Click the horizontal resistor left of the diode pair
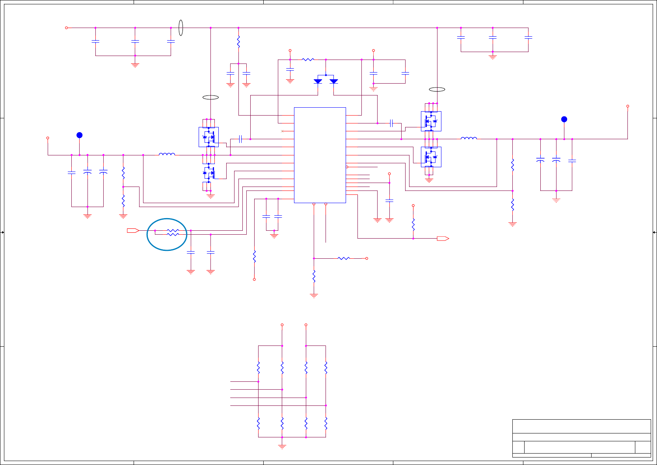The image size is (657, 465). point(308,60)
